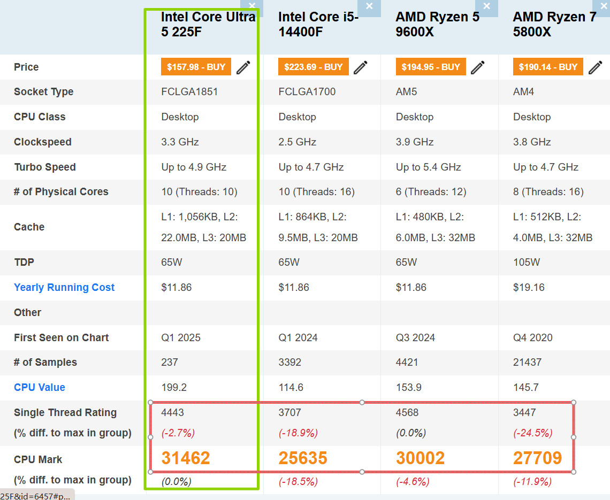Image resolution: width=610 pixels, height=500 pixels.
Task: Edit price for AMD Ryzen 7 5800X
Action: point(595,67)
